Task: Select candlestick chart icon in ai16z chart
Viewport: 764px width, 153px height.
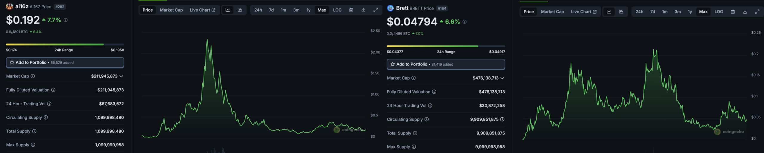Action: coord(240,10)
